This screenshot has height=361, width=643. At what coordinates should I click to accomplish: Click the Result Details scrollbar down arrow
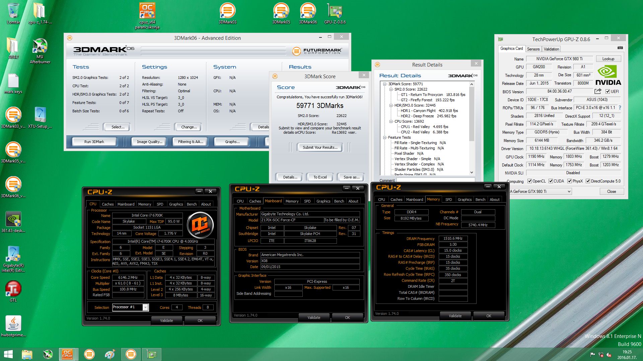pos(472,172)
